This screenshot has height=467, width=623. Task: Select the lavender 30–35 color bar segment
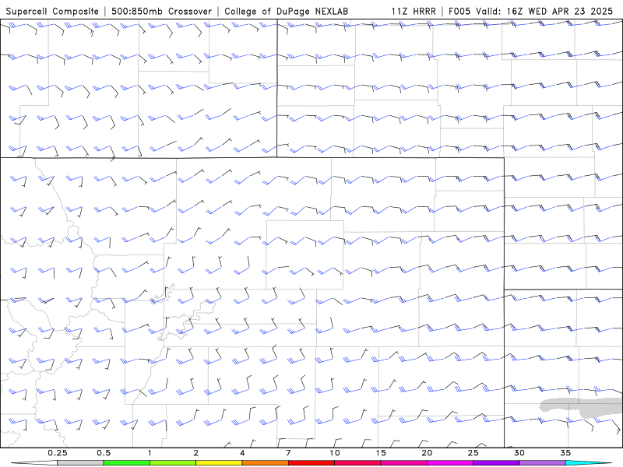coord(542,463)
